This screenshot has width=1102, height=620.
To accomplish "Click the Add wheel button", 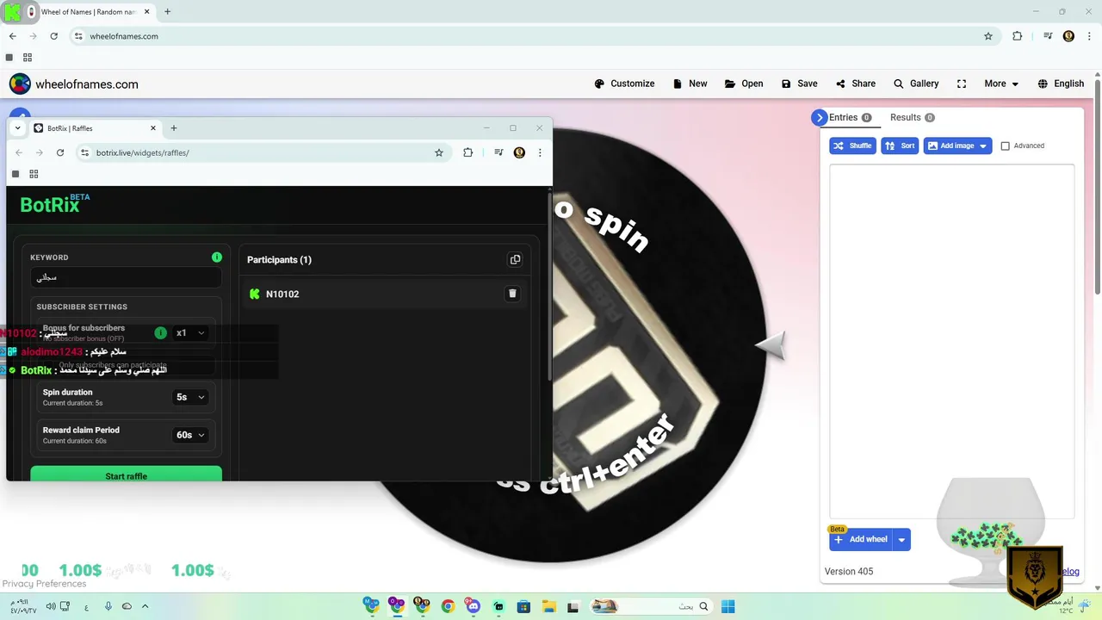I will tap(861, 540).
